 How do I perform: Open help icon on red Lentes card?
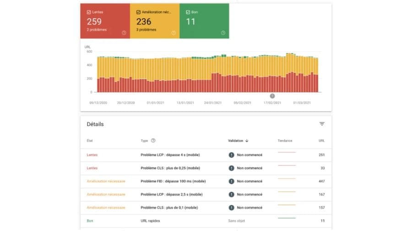[x=124, y=33]
